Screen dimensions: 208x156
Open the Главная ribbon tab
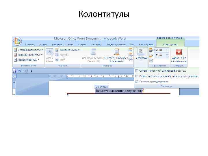point(30,44)
